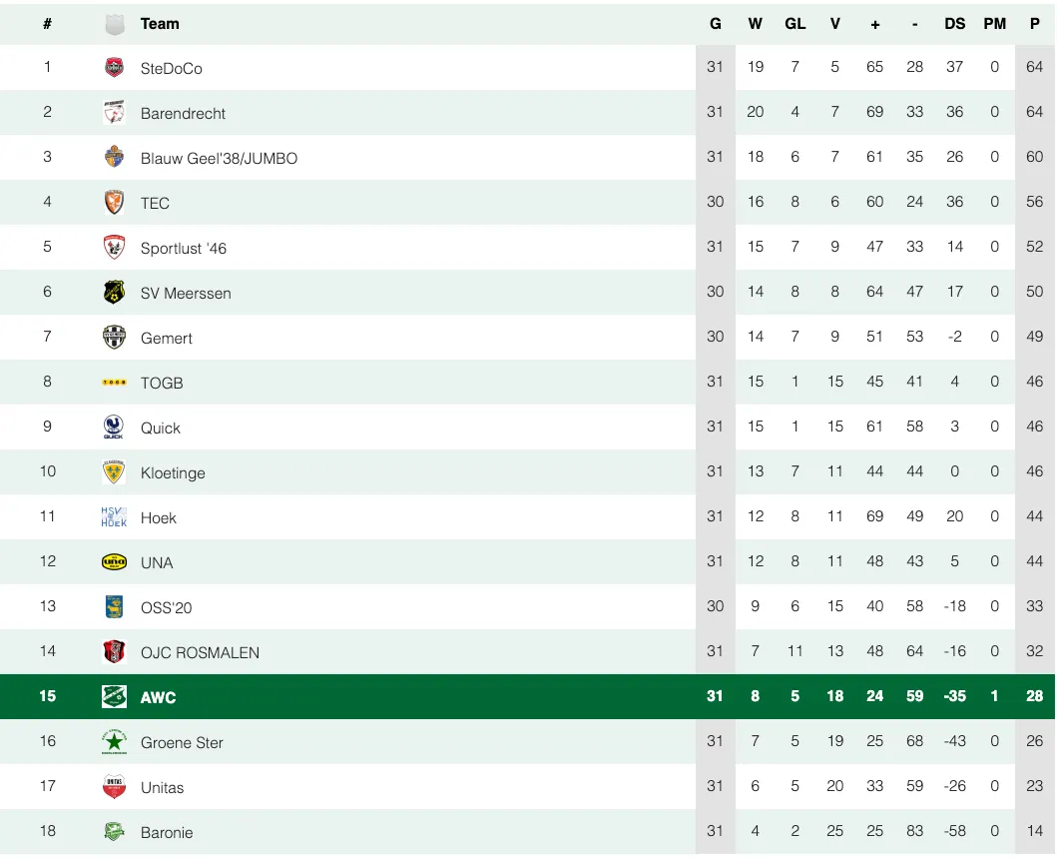This screenshot has height=858, width=1057.
Task: Click the Team column header
Action: 160,24
